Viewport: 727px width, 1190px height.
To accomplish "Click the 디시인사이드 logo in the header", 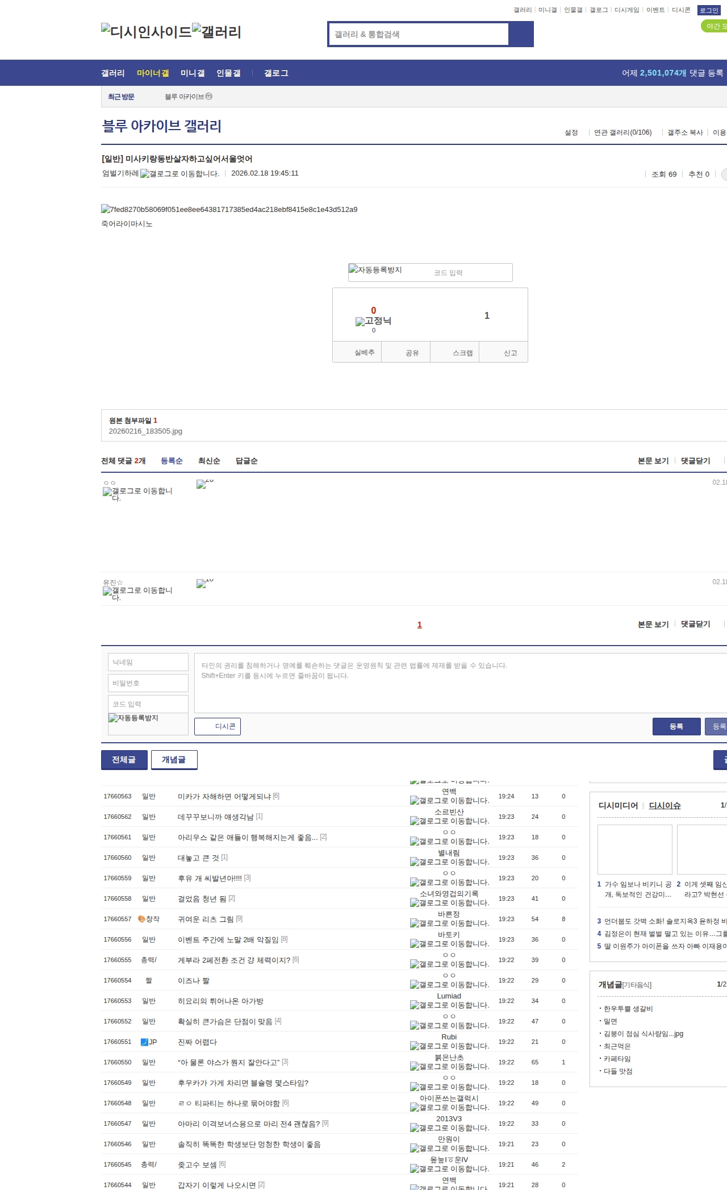I will coord(146,31).
